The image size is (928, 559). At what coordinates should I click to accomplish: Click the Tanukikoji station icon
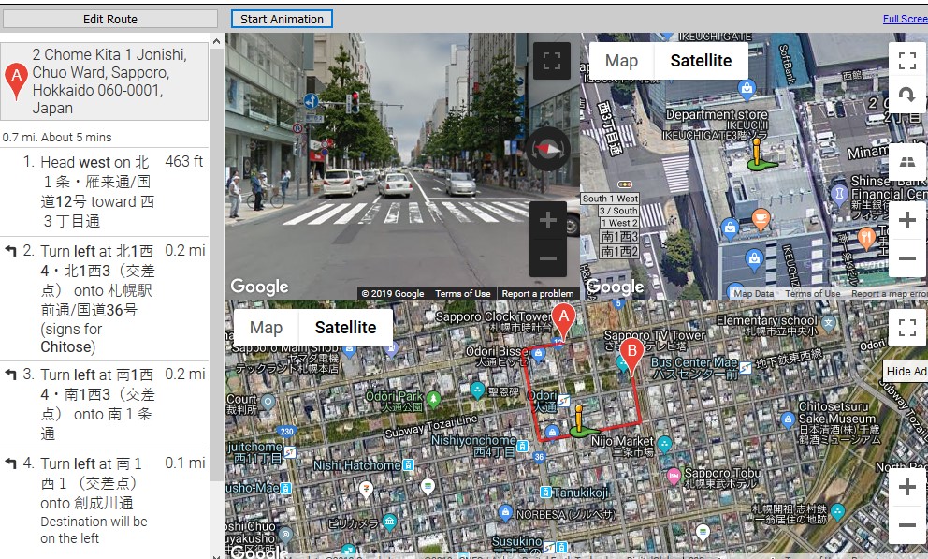pos(545,493)
